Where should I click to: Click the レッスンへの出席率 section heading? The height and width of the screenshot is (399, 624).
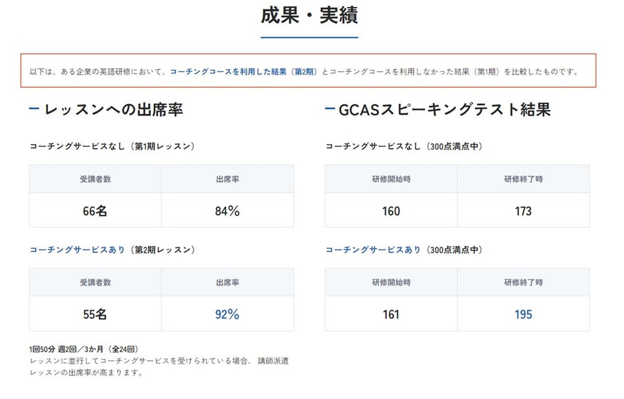click(114, 110)
